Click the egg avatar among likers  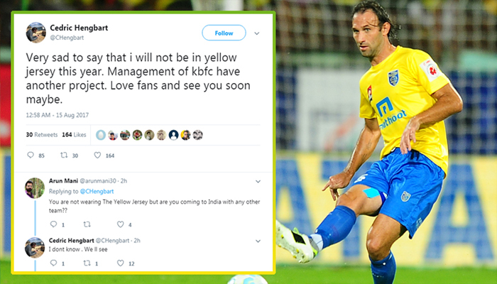(x=101, y=135)
